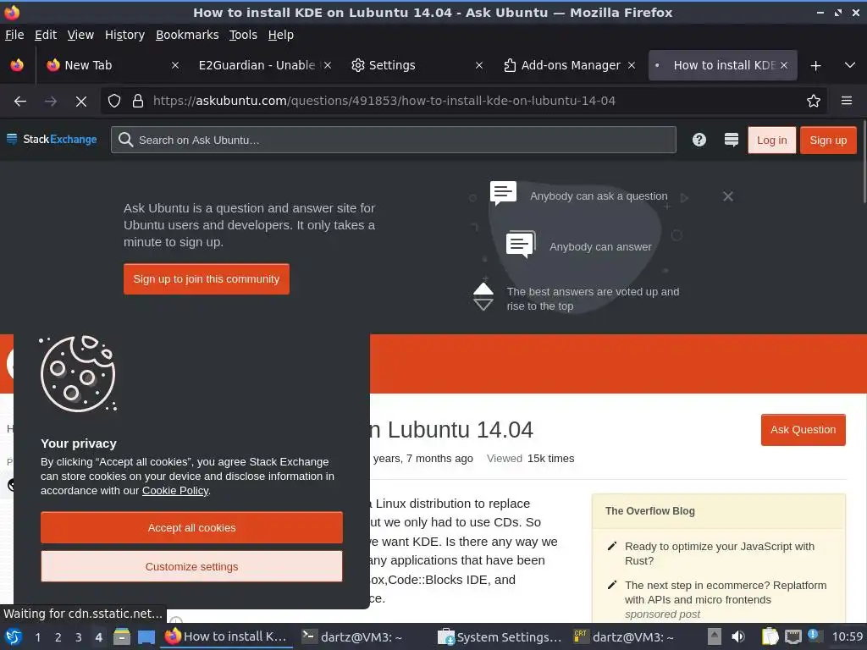Expand the list all tabs chevron
The width and height of the screenshot is (867, 650).
point(850,65)
